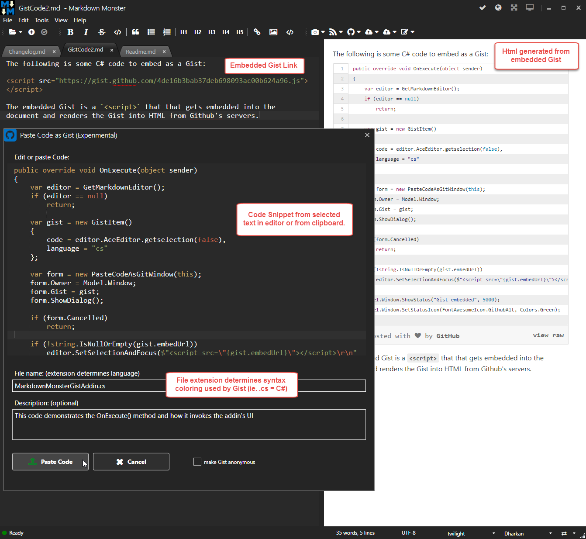Click the '35 words, 5 lines' status
586x539 pixels.
point(355,533)
